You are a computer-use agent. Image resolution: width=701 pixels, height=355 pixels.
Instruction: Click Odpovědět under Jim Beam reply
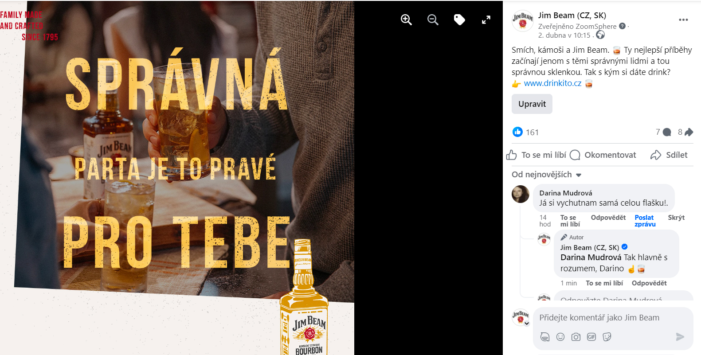tap(649, 283)
